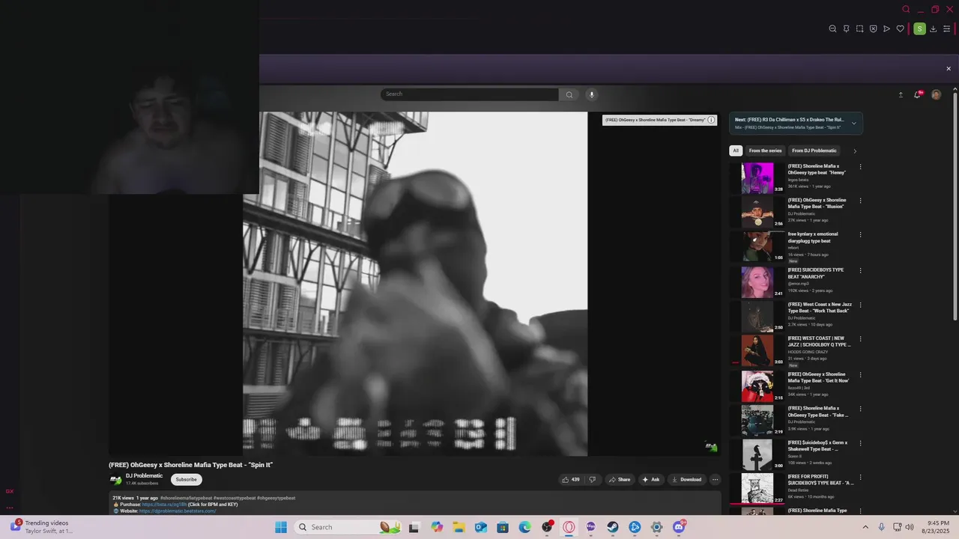Like the video with thumbs up
959x539 pixels.
pos(571,480)
